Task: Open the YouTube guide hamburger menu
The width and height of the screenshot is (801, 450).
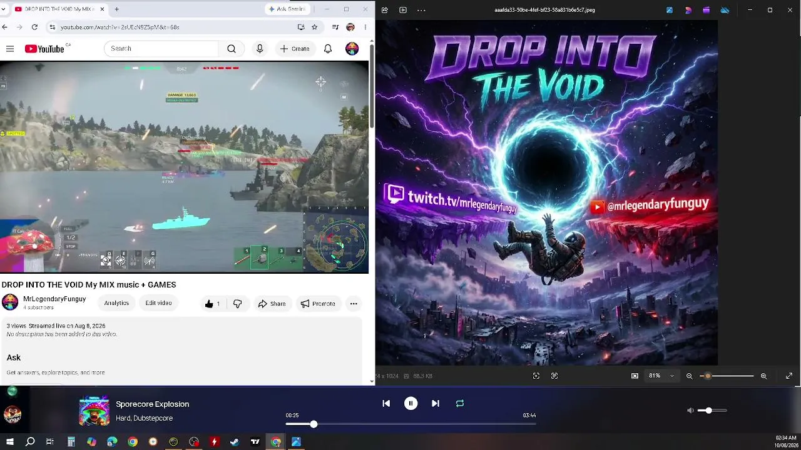Action: click(10, 49)
